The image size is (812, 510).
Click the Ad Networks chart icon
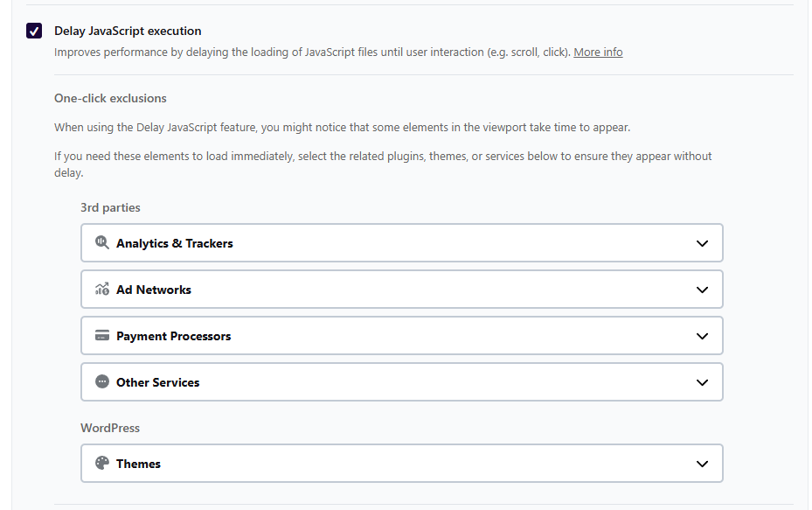tap(101, 290)
